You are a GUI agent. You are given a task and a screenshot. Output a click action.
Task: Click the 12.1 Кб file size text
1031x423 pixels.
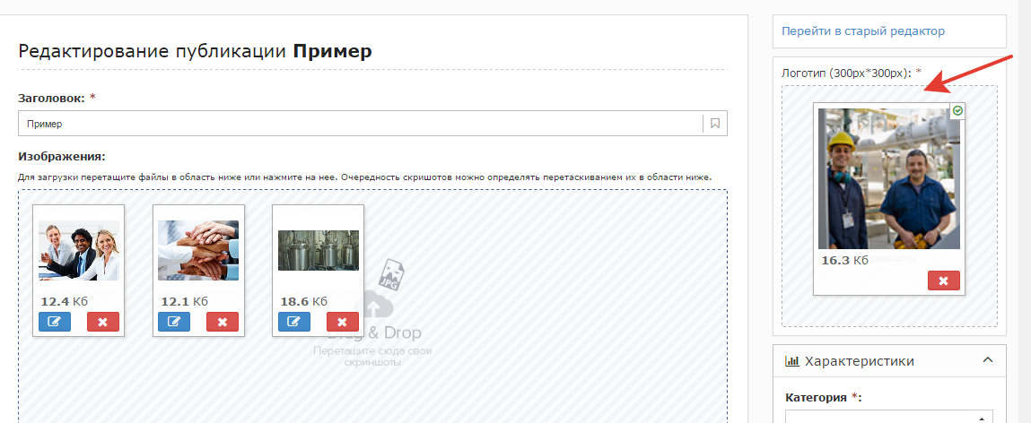184,301
